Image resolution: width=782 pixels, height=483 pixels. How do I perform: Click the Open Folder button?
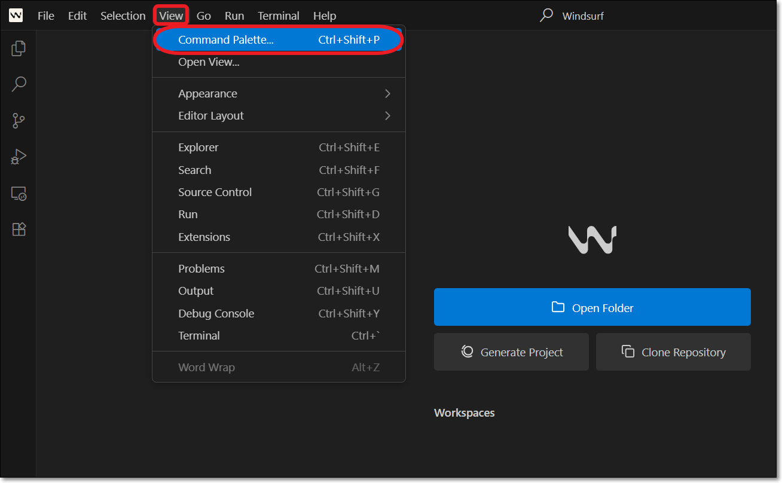click(592, 307)
